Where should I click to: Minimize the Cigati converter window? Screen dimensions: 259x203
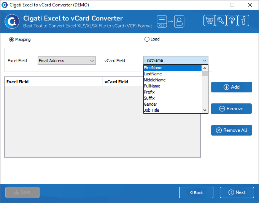(x=215, y=5)
